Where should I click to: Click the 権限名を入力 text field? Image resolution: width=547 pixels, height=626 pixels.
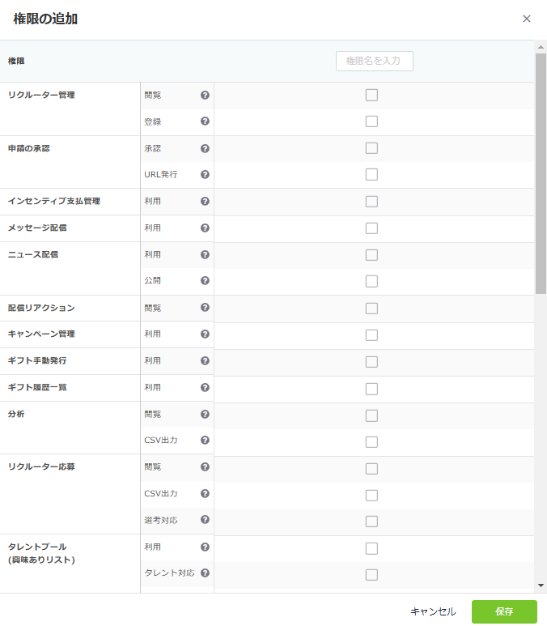tap(374, 62)
